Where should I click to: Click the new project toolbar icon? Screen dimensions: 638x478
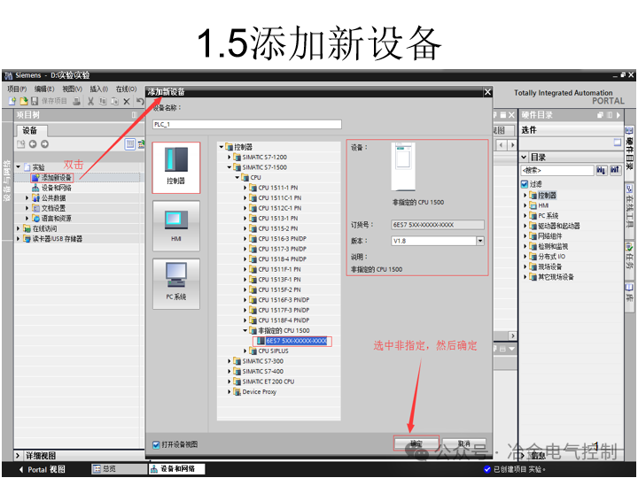pyautogui.click(x=12, y=101)
